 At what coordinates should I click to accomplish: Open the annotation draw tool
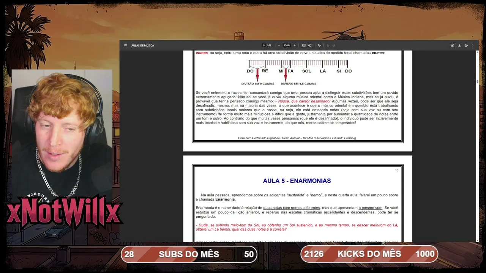coord(319,45)
